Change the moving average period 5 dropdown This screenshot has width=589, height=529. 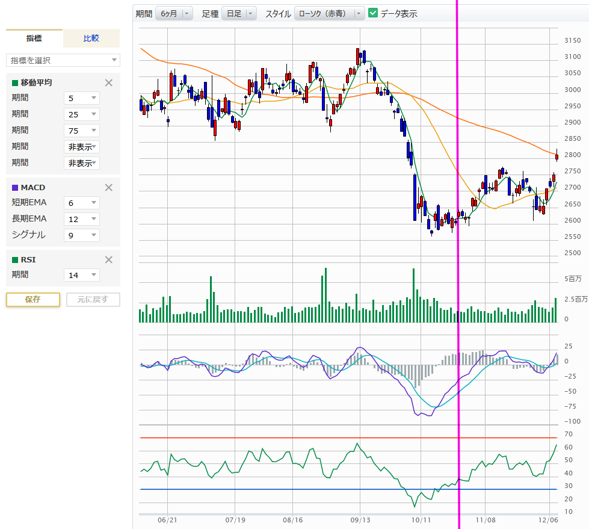pos(82,98)
